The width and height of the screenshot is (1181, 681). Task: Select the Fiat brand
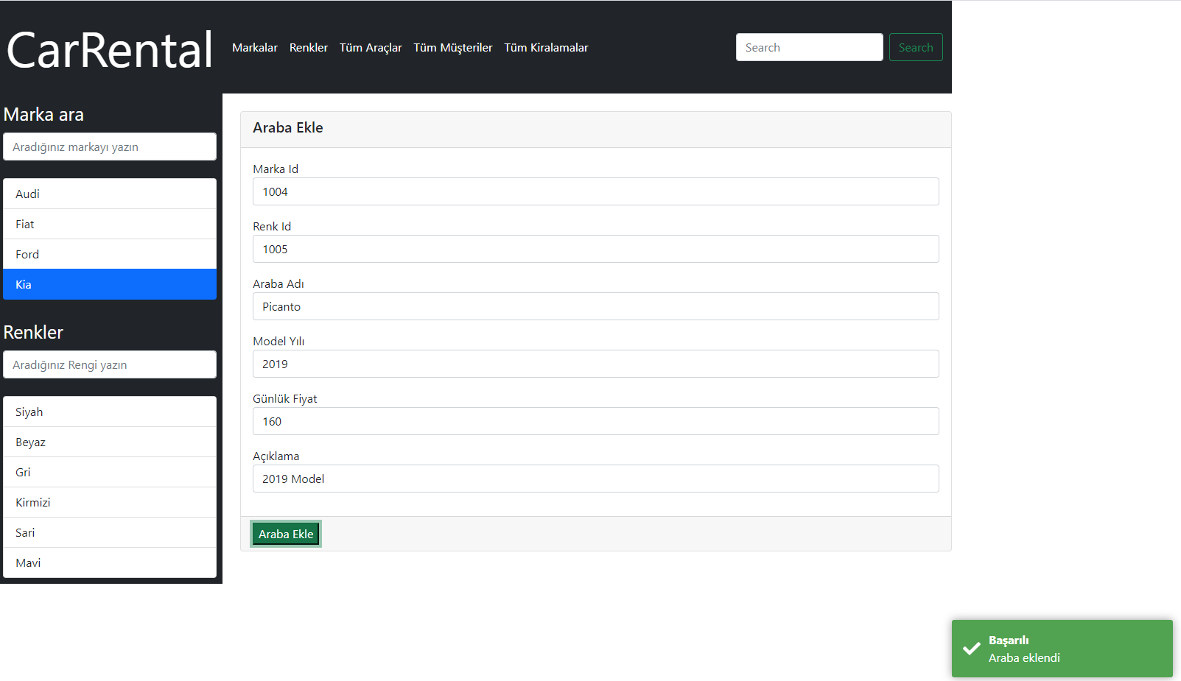pos(109,224)
